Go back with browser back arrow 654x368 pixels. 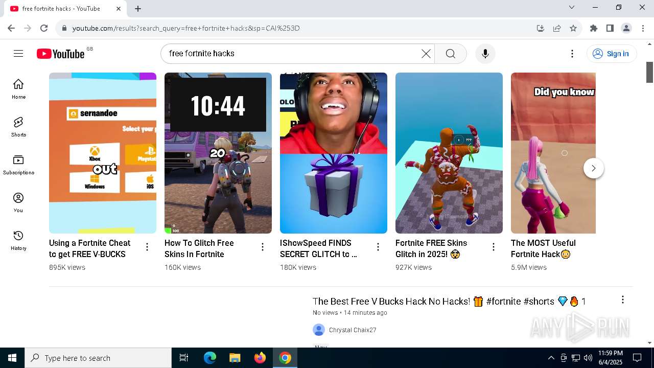pos(11,28)
